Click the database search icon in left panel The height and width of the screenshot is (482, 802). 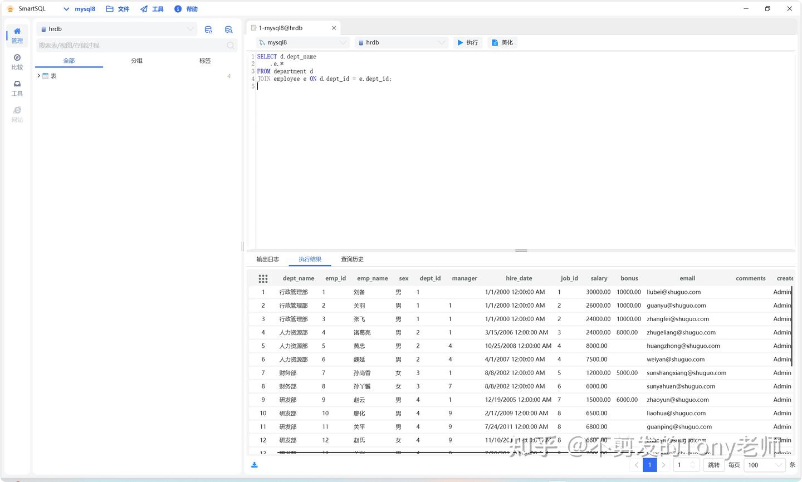tap(228, 29)
